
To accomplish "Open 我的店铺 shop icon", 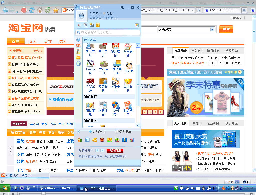I will (x=115, y=50).
